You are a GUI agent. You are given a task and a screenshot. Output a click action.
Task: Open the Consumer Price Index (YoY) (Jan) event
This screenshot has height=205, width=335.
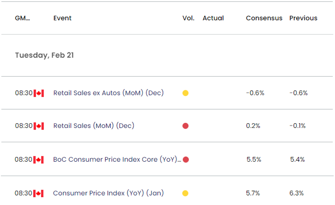(108, 193)
